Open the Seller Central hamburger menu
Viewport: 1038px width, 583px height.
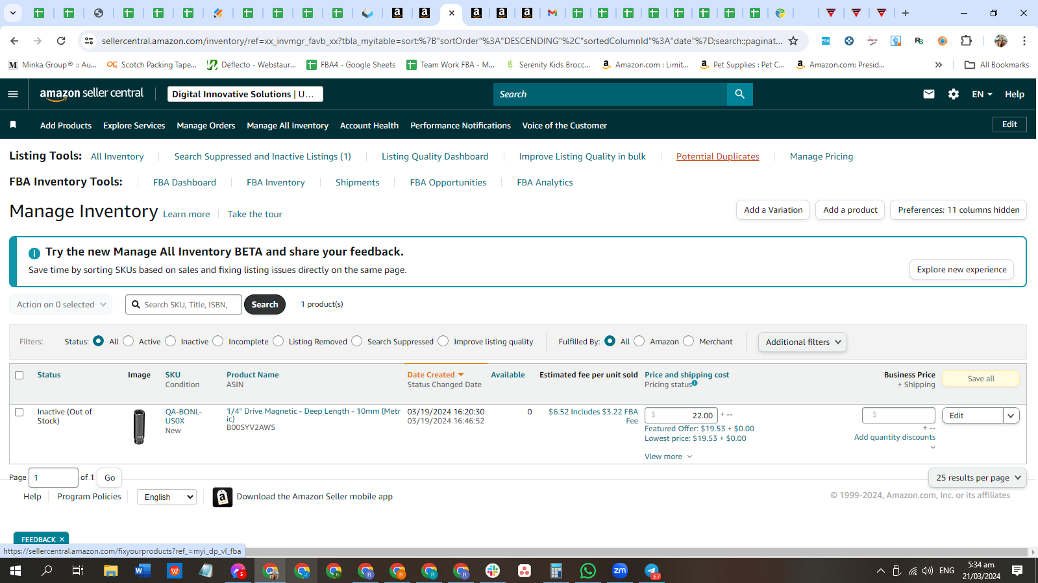coord(13,94)
